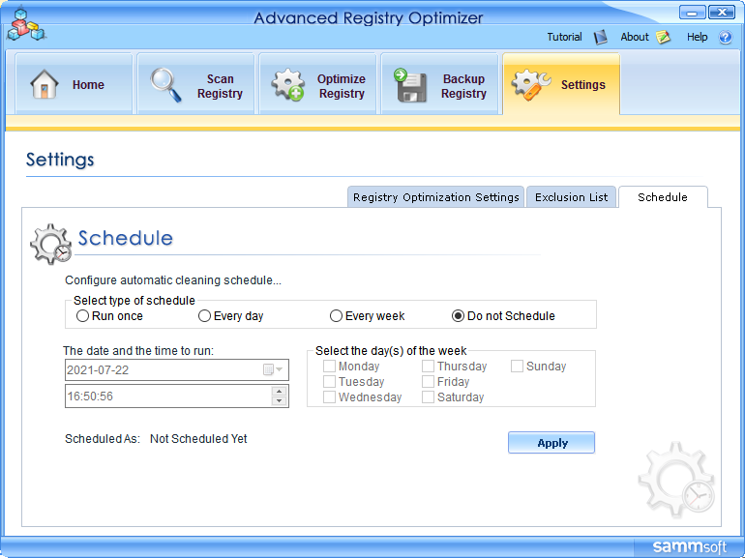
Task: Close the Advanced Registry Optimizer window
Action: 722,13
